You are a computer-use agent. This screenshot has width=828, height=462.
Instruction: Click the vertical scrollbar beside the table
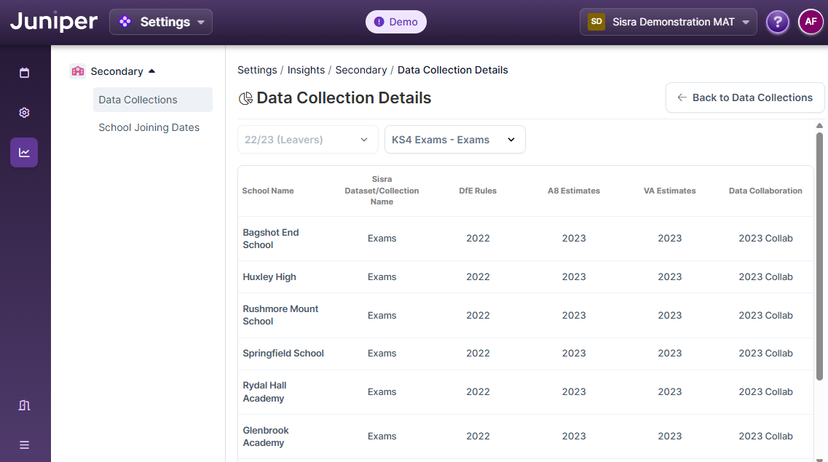(x=819, y=255)
